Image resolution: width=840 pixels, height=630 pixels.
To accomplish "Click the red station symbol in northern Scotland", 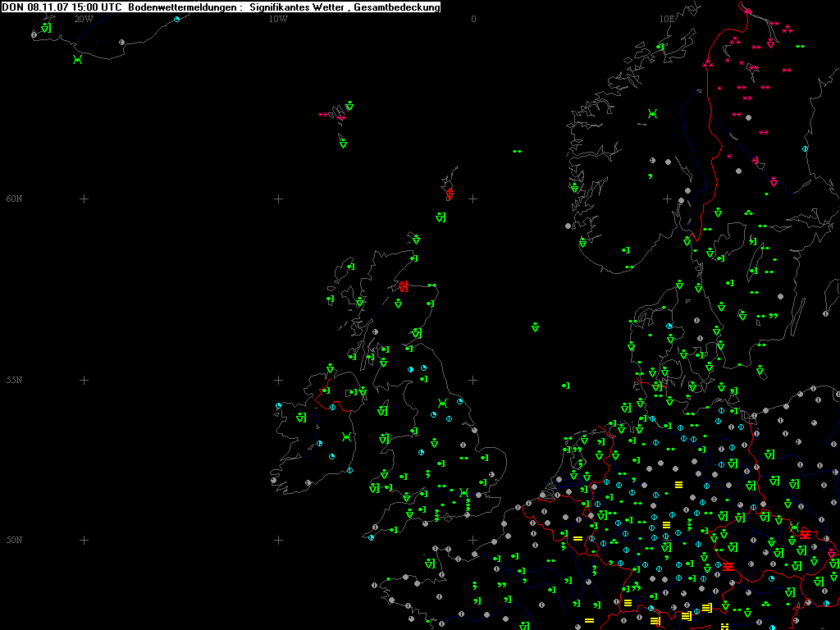I will pyautogui.click(x=403, y=286).
